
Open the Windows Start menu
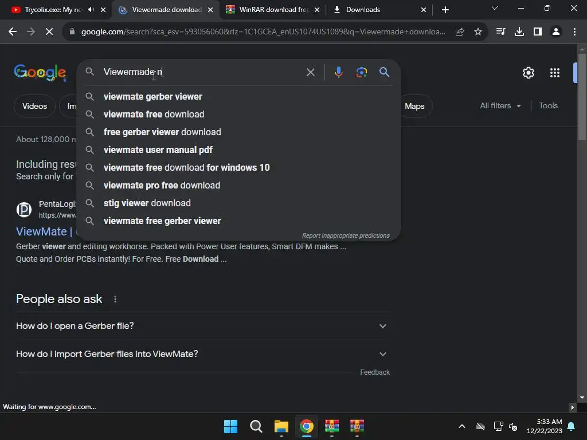click(x=230, y=426)
